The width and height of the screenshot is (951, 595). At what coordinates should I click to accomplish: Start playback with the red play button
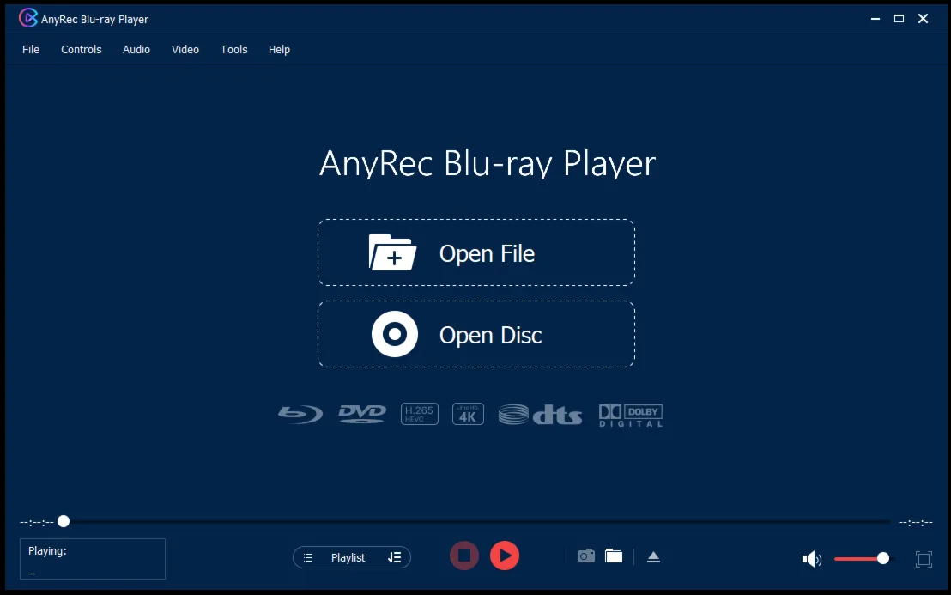(x=505, y=556)
